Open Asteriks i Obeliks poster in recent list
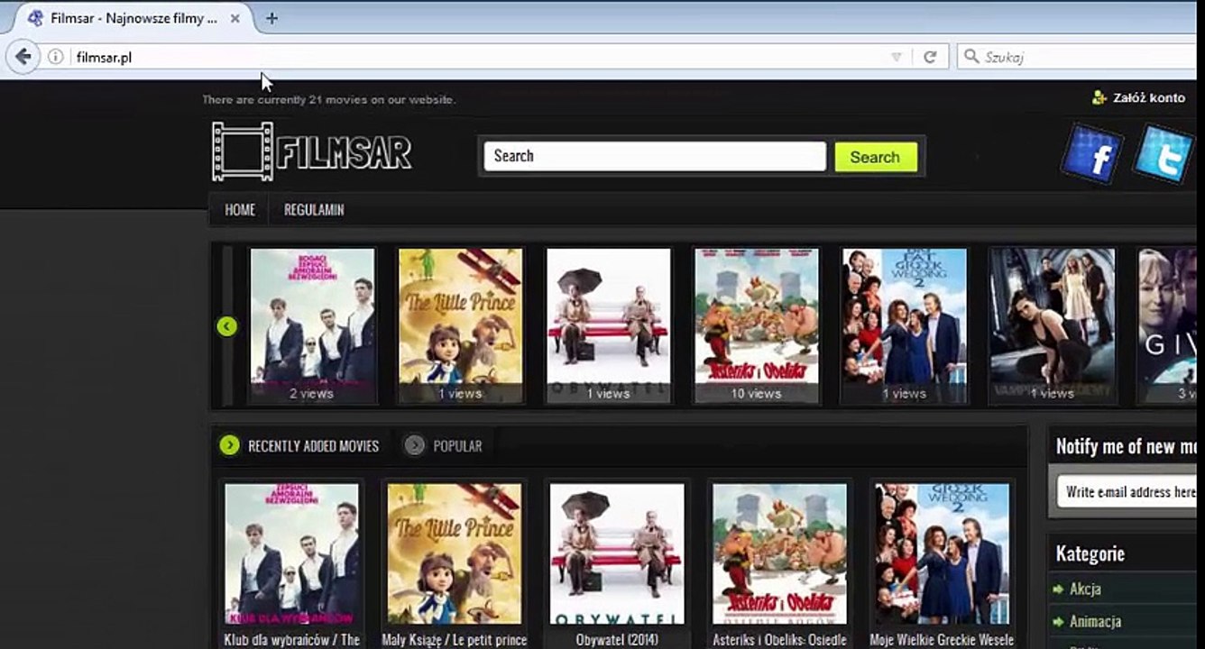 coord(779,554)
